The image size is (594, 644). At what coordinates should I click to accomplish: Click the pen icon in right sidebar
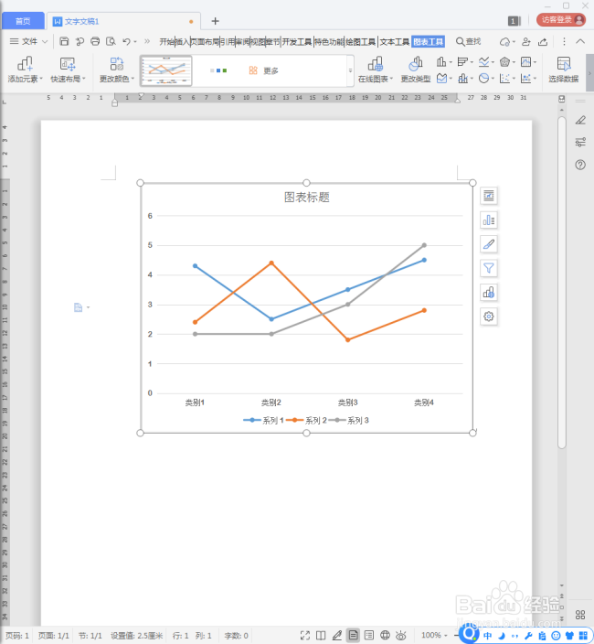(580, 120)
